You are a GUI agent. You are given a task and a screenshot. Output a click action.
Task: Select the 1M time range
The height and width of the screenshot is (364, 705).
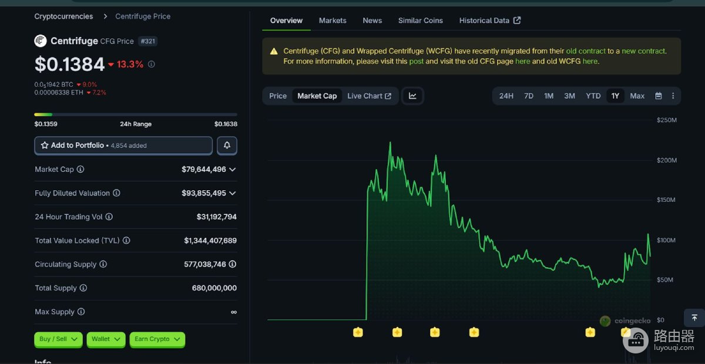(549, 96)
